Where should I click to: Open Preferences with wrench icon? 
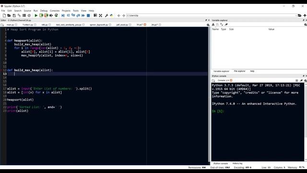pyautogui.click(x=106, y=15)
